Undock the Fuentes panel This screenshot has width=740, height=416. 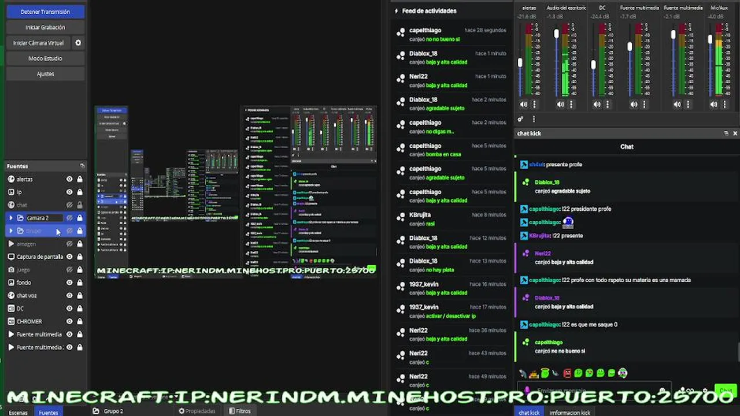pyautogui.click(x=82, y=166)
